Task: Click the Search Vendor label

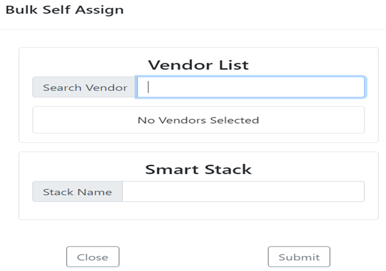Action: pos(85,87)
